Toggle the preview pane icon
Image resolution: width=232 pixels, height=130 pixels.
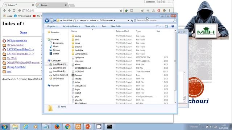(x=167, y=26)
